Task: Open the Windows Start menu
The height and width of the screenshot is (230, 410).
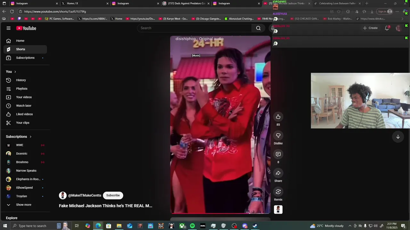Action: coord(5,226)
